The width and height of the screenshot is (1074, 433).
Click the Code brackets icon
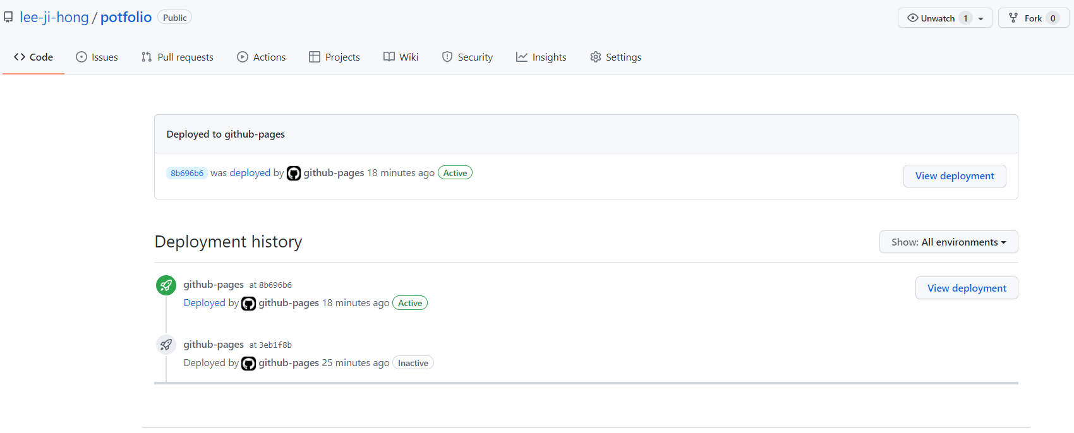pos(20,57)
